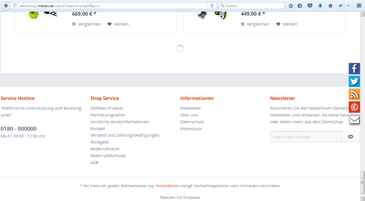Expand the dropdown arrow beside extension icon
The width and height of the screenshot is (365, 201).
point(348,6)
